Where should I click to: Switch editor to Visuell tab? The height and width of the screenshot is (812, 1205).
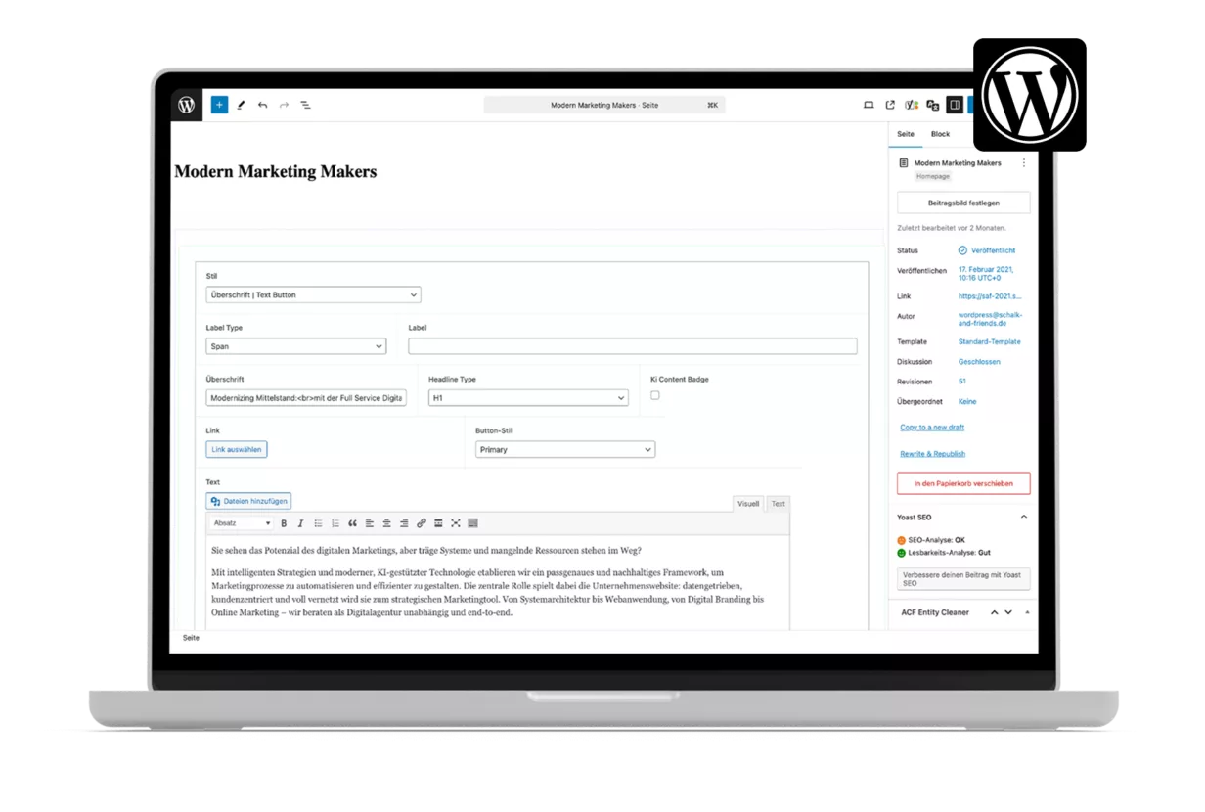pos(748,504)
